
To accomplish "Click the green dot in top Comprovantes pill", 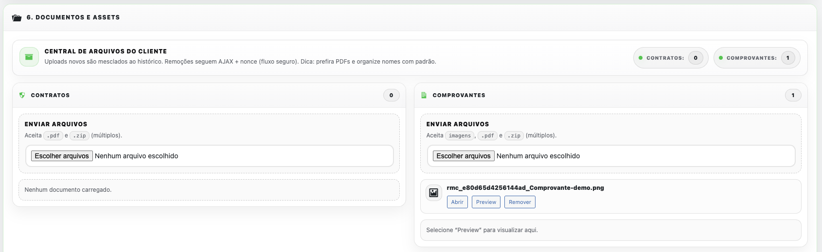I will tap(721, 58).
